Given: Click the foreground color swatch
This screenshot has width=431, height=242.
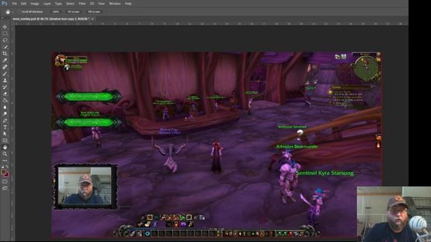Looking at the screenshot, I should (x=3, y=172).
